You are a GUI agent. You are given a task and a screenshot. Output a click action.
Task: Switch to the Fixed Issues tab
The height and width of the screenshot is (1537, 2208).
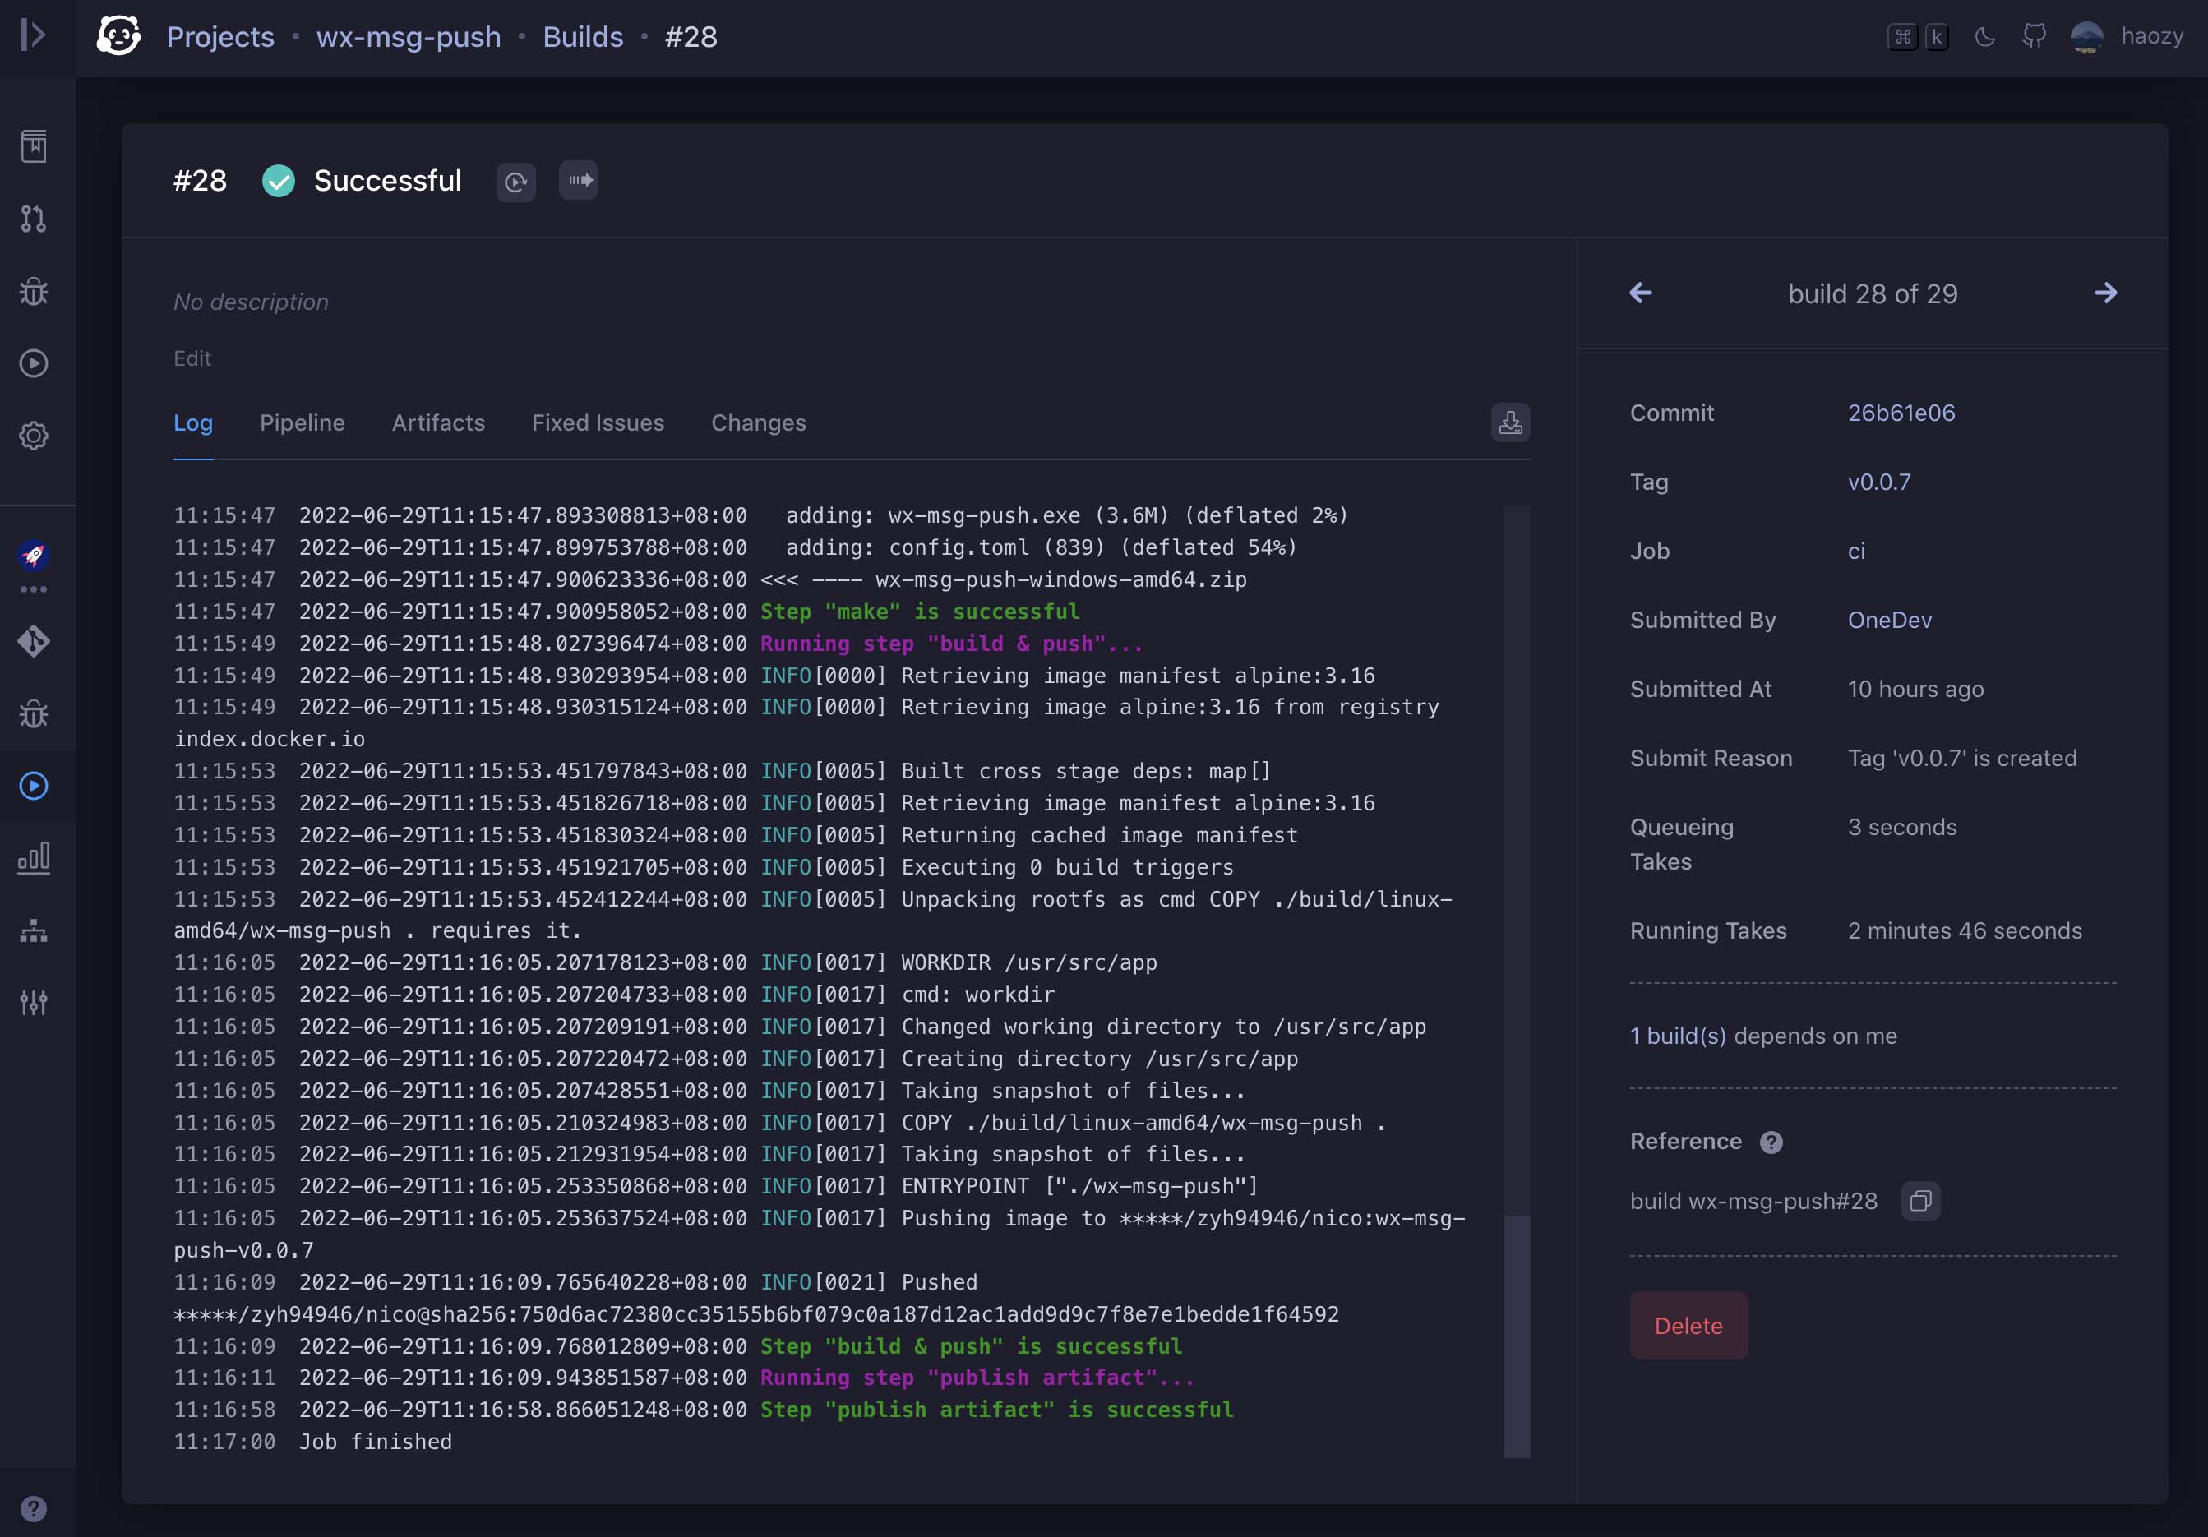[x=598, y=422]
